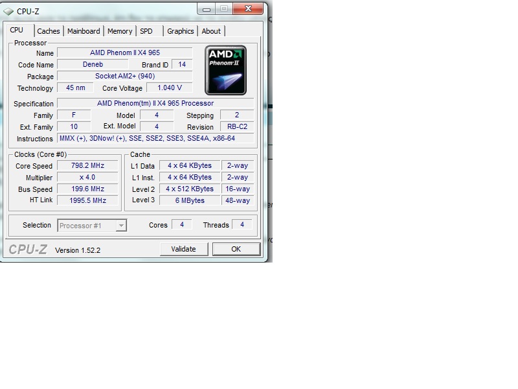Click the Revision value RB-C2

coord(237,126)
